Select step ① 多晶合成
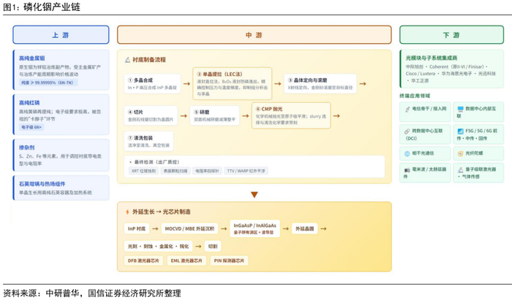This screenshot has height=300, width=512. [x=152, y=83]
